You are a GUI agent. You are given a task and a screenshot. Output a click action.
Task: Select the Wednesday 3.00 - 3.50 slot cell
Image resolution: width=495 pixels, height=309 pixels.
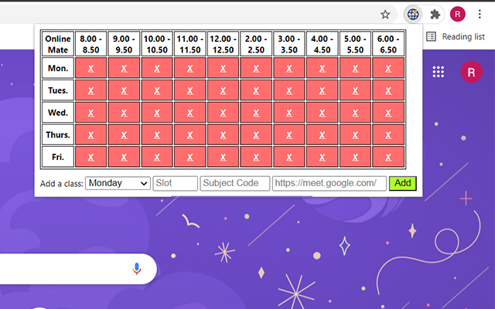tap(288, 112)
